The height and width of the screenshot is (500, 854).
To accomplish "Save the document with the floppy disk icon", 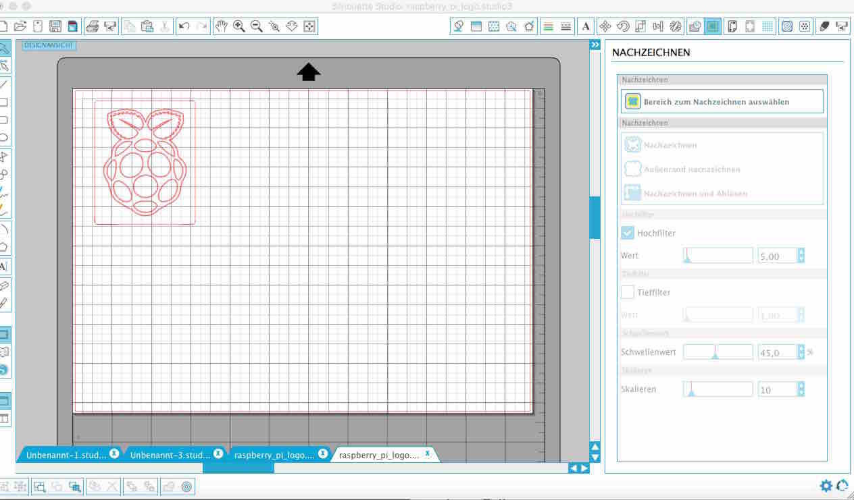I will click(x=55, y=26).
